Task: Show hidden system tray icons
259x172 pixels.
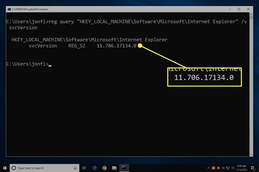Action: 208,168
